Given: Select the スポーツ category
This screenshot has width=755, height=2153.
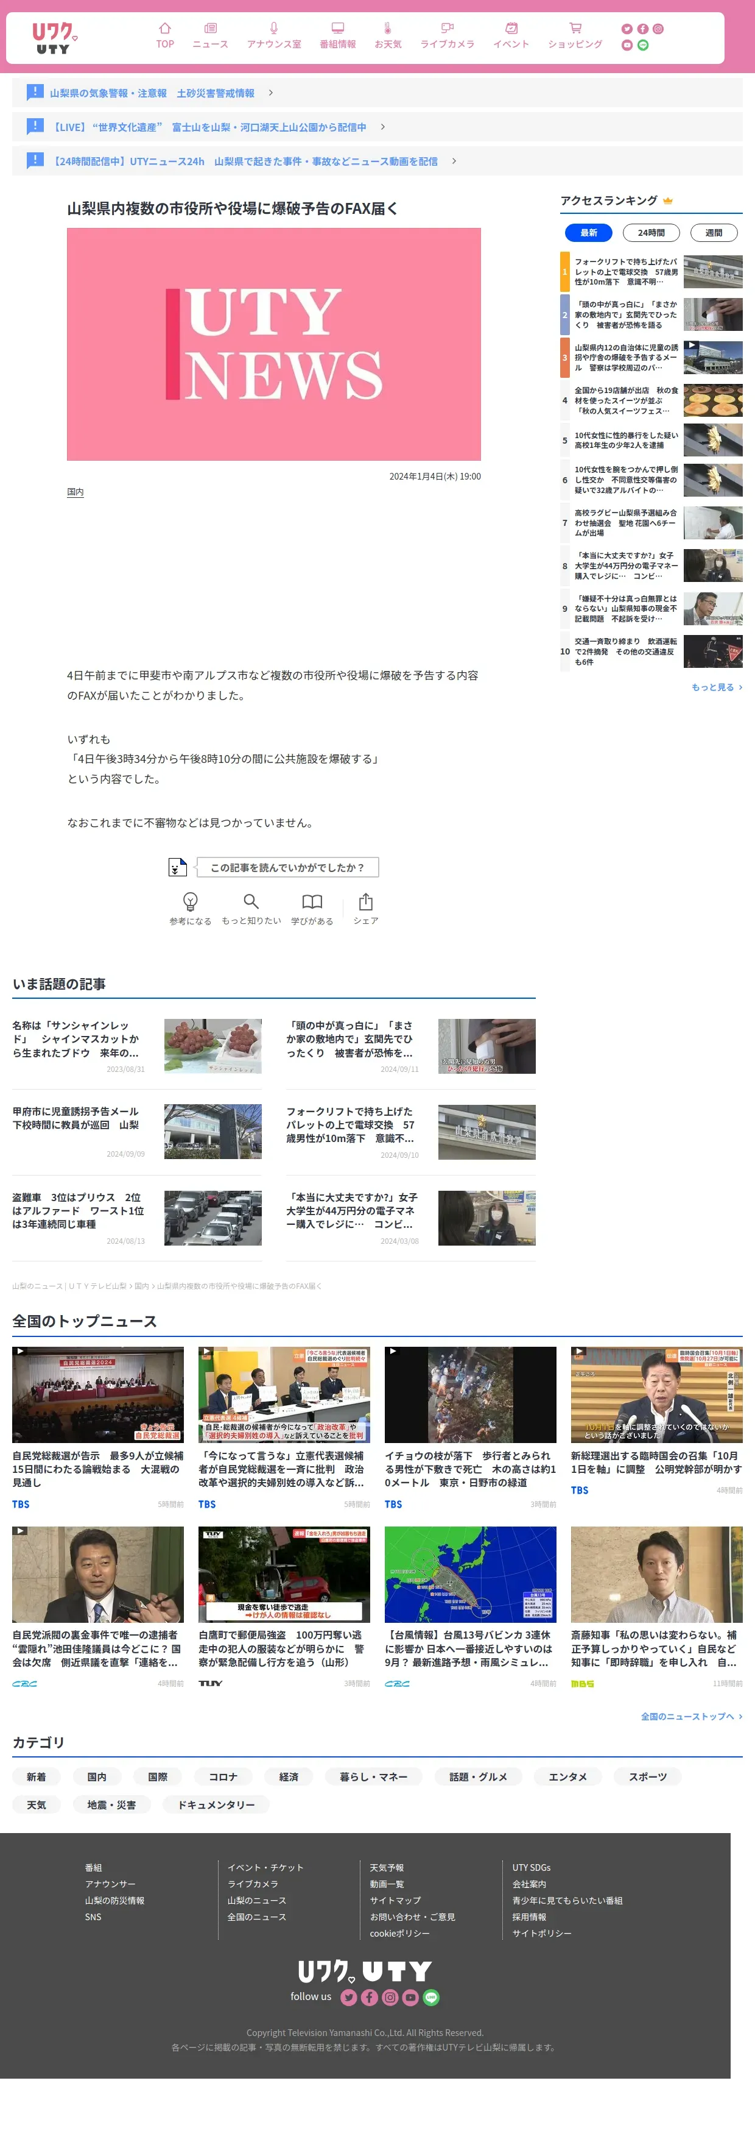Looking at the screenshot, I should [x=648, y=1776].
